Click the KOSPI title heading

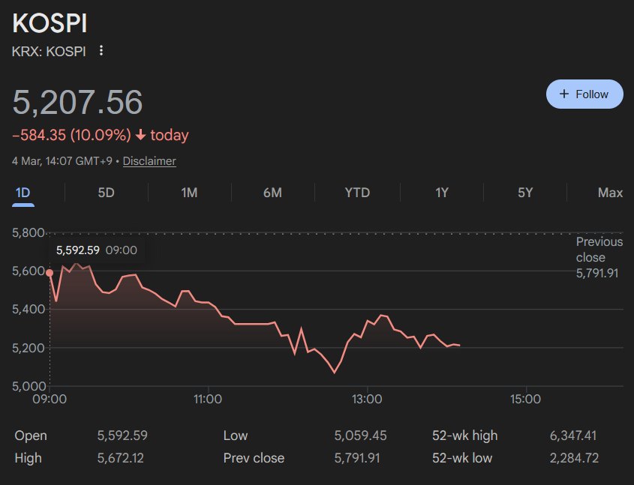pyautogui.click(x=50, y=23)
